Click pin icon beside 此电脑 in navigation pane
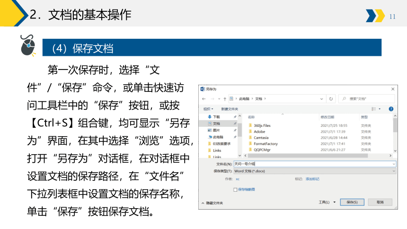This screenshot has width=407, height=229. [235, 137]
